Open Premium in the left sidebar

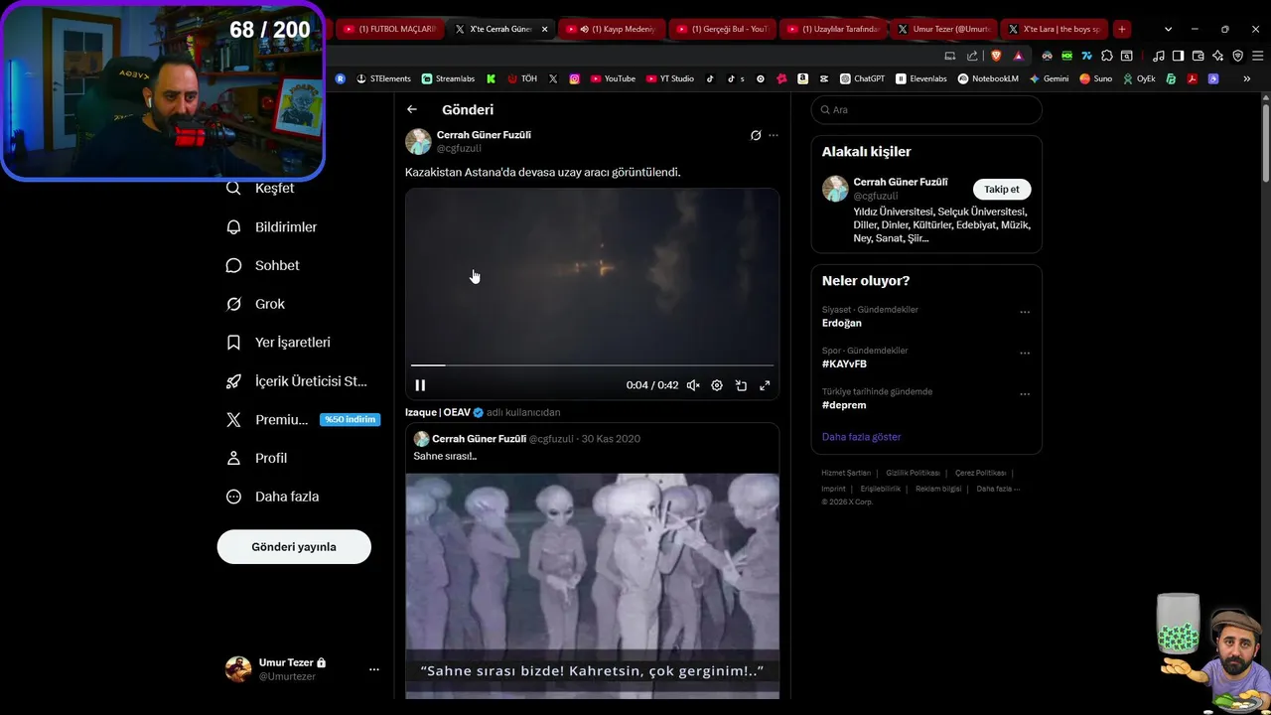click(267, 419)
